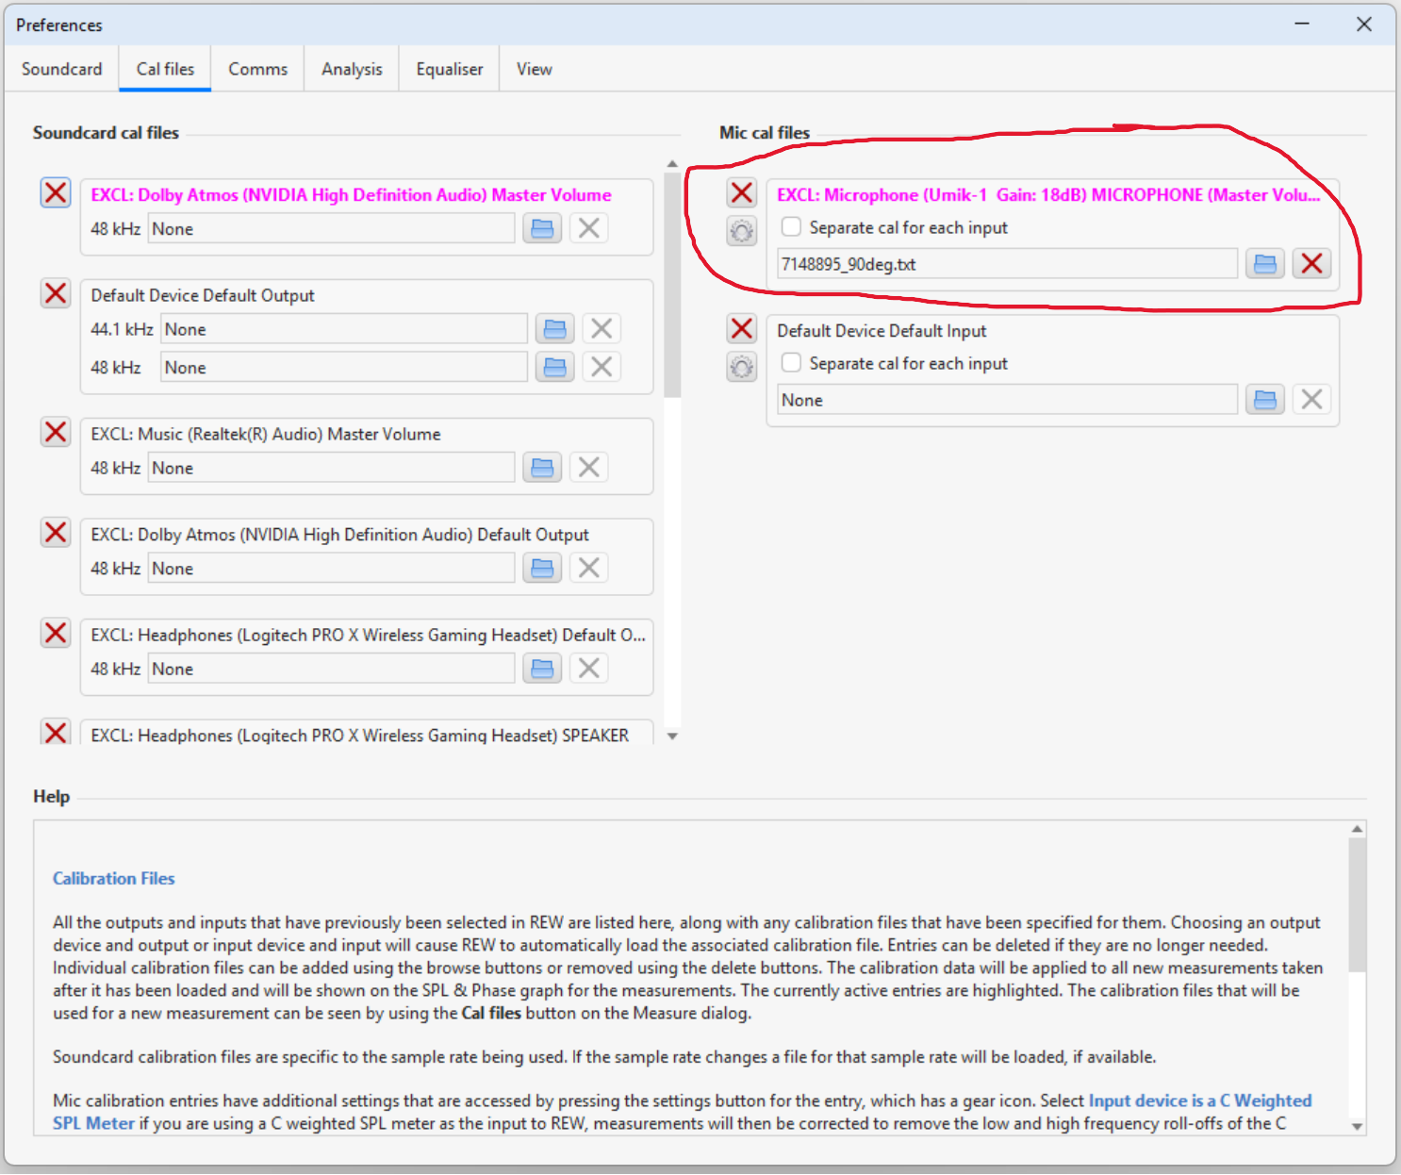1401x1175 pixels.
Task: Click the soundcard cal files list scrollbar
Action: click(x=672, y=285)
